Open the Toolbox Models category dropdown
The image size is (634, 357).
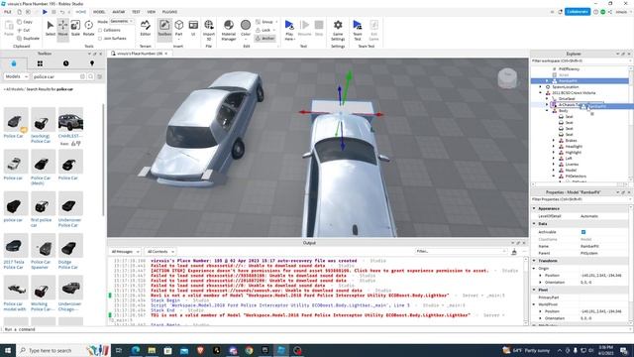click(x=16, y=76)
